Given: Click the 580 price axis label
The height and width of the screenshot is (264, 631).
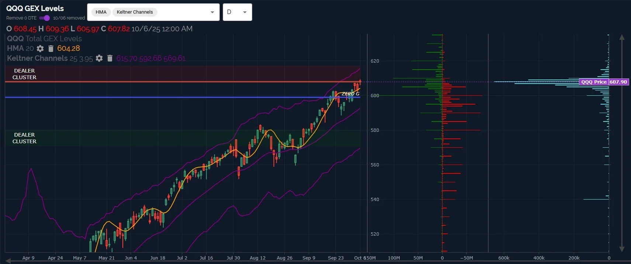Looking at the screenshot, I should pos(375,130).
